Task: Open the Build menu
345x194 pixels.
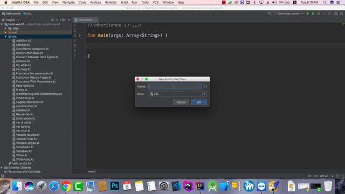Action: [124, 2]
